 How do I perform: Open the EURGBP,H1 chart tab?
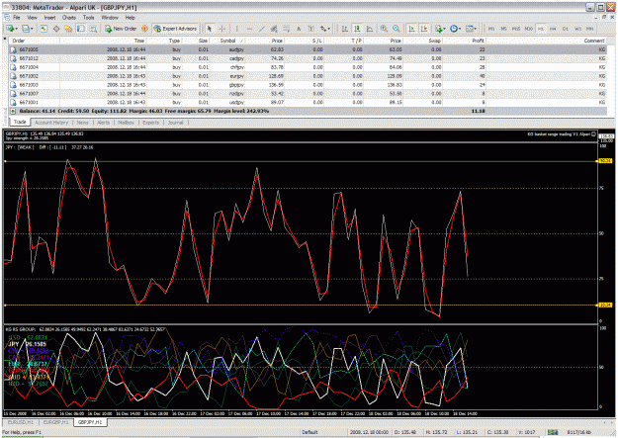[x=55, y=422]
